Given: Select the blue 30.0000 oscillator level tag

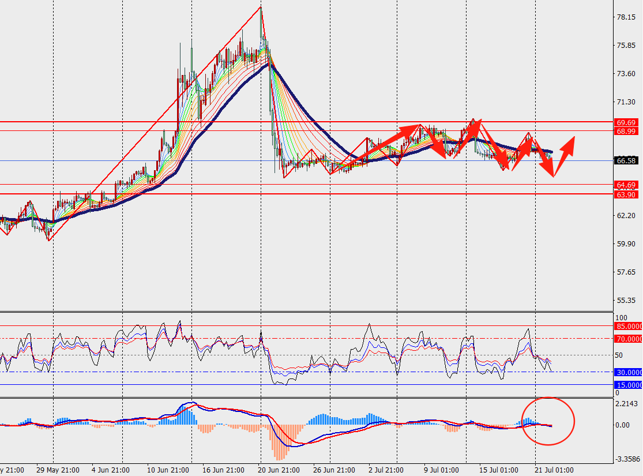Looking at the screenshot, I should coord(628,373).
